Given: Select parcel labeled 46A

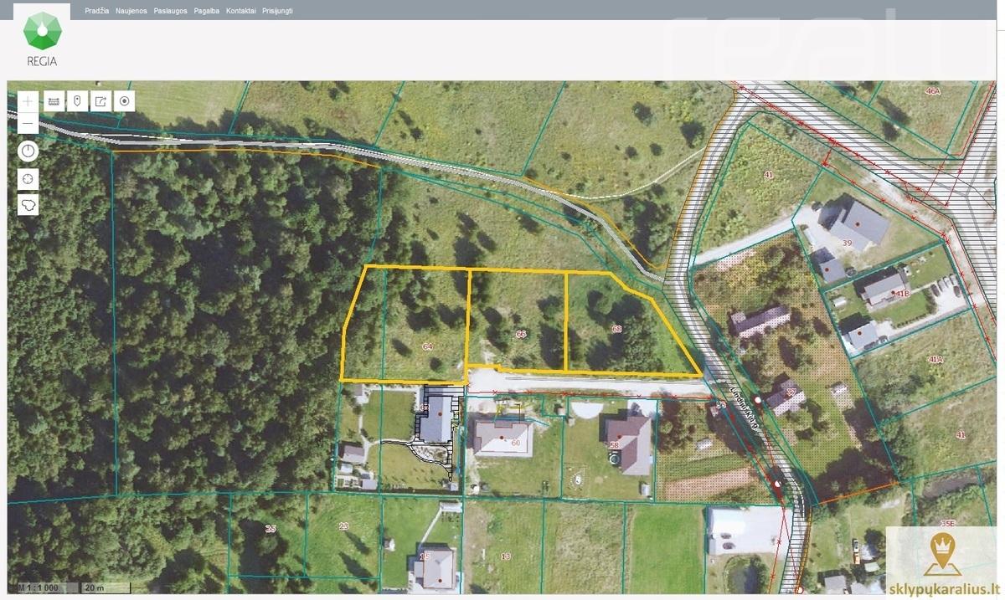Looking at the screenshot, I should 934,91.
